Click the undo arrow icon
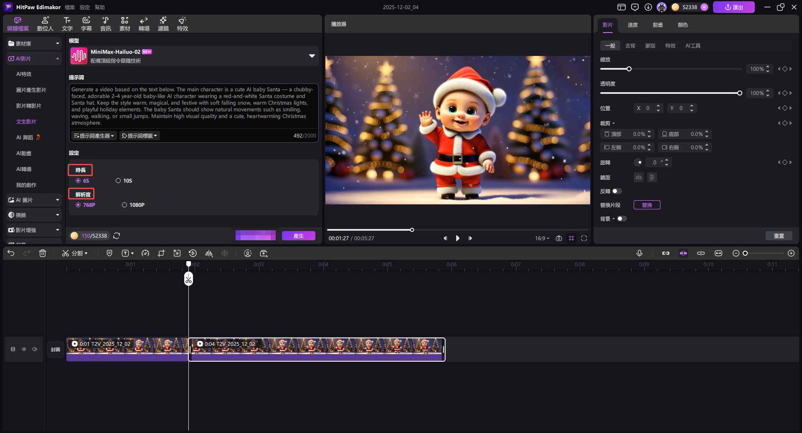Screen dimensions: 802x433 point(11,253)
